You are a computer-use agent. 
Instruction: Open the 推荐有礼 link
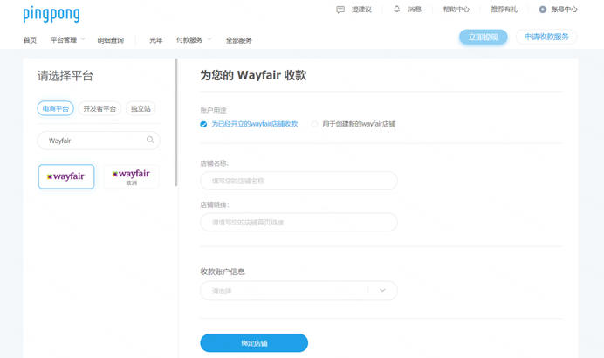[x=504, y=10]
